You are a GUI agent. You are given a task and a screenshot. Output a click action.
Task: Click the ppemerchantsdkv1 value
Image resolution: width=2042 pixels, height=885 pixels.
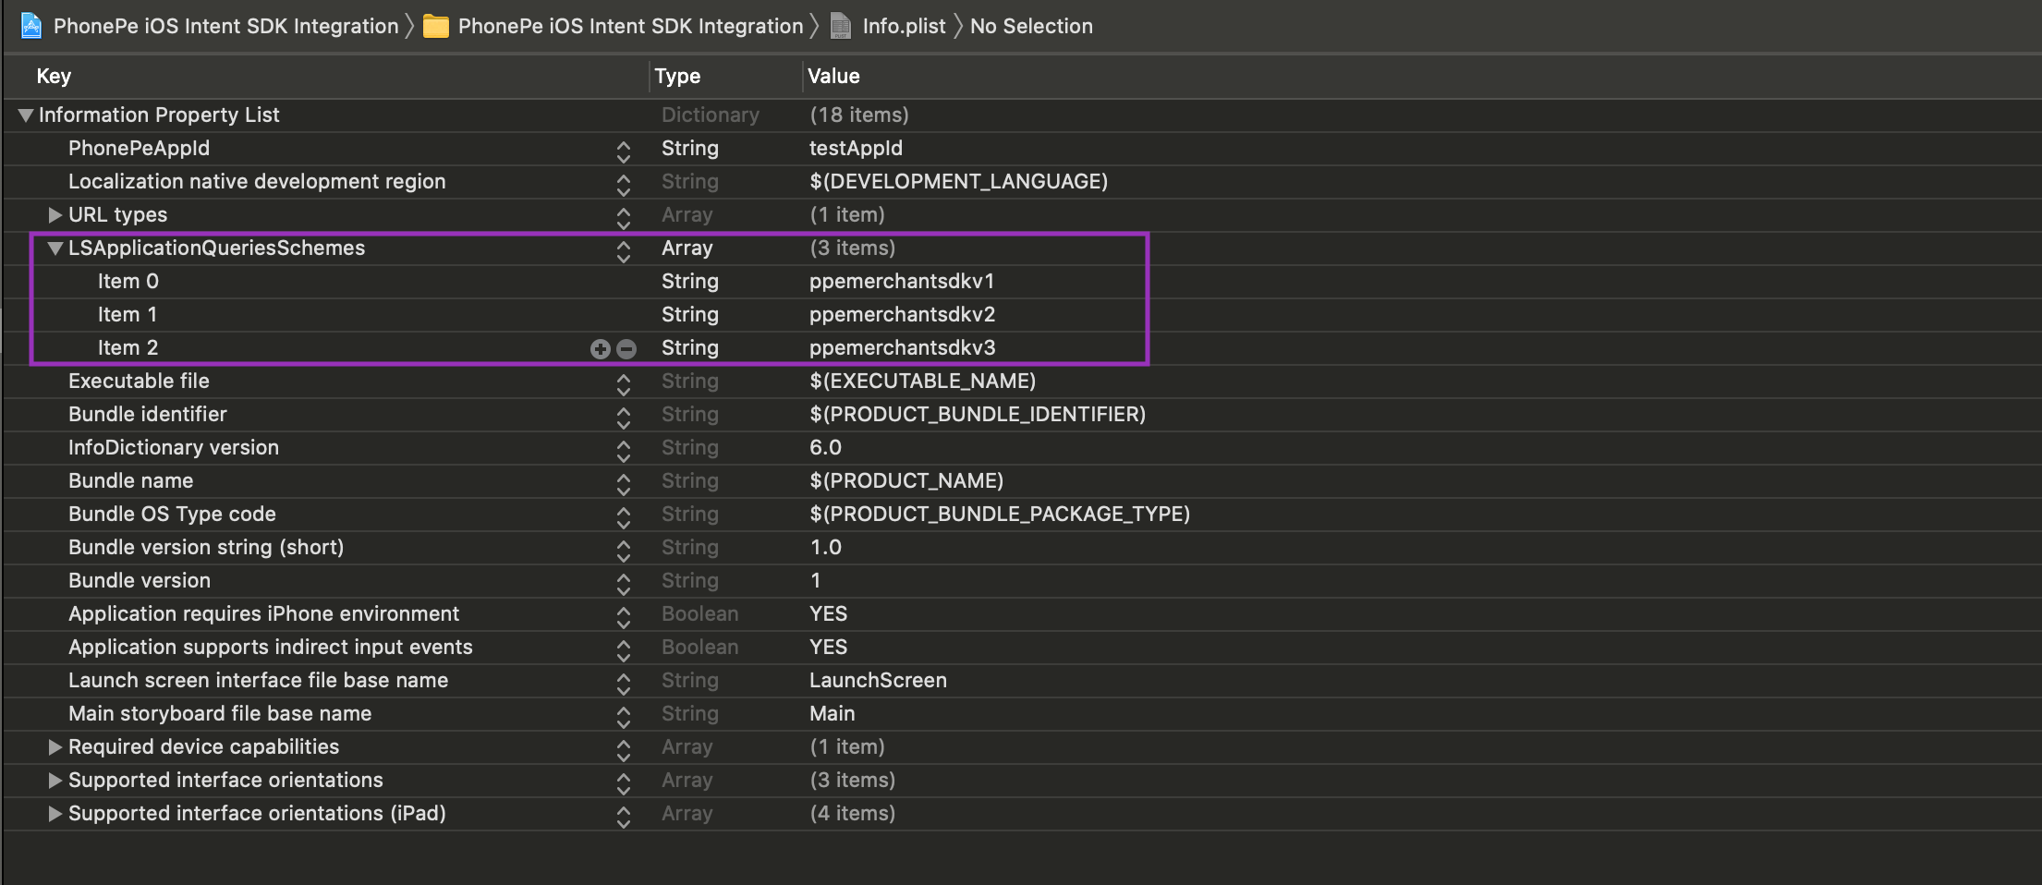[902, 282]
